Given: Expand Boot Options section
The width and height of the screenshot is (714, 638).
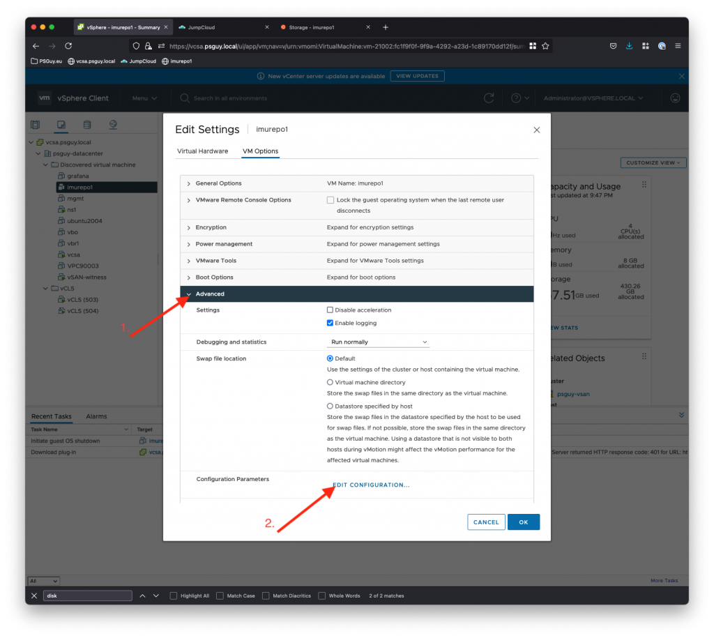Looking at the screenshot, I should point(188,278).
